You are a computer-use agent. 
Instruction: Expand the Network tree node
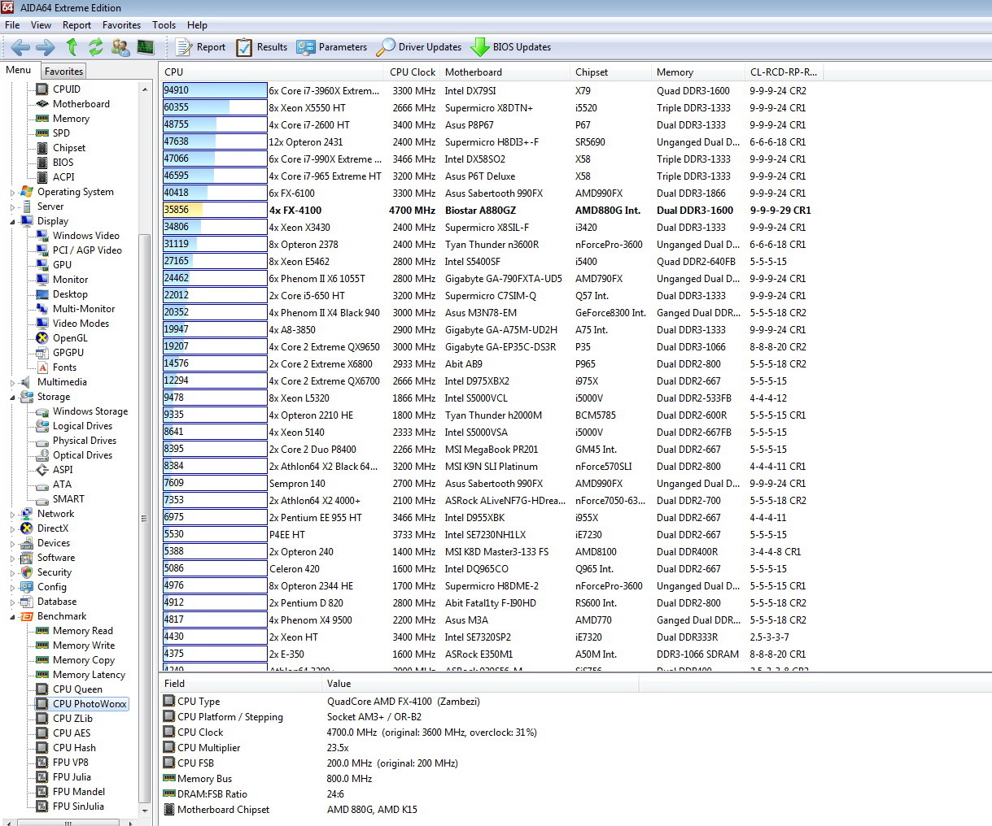12,515
